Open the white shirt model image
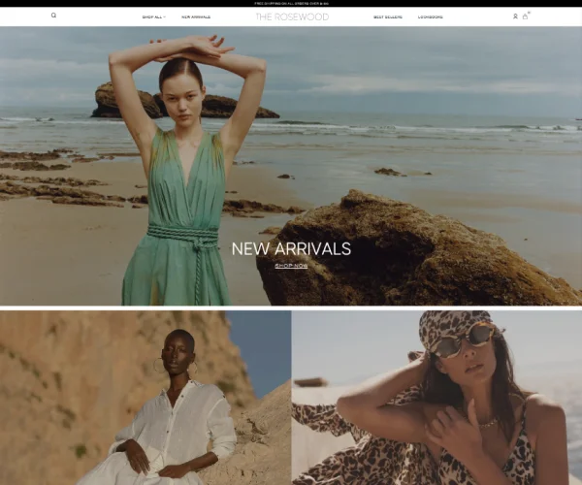The height and width of the screenshot is (485, 582). pyautogui.click(x=145, y=398)
